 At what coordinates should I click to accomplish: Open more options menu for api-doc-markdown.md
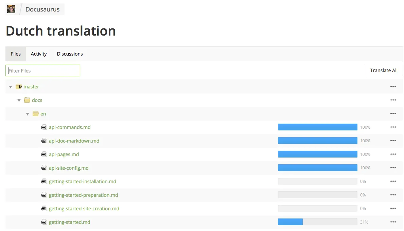point(393,141)
